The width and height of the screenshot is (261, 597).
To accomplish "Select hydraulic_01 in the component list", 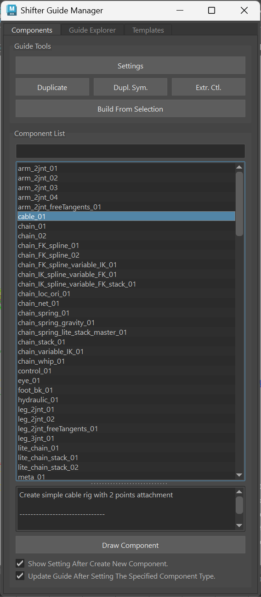I will coord(126,400).
